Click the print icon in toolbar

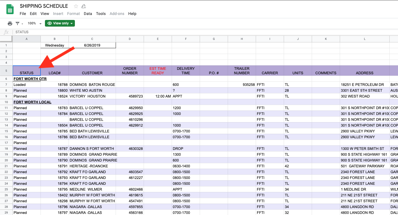click(x=10, y=24)
